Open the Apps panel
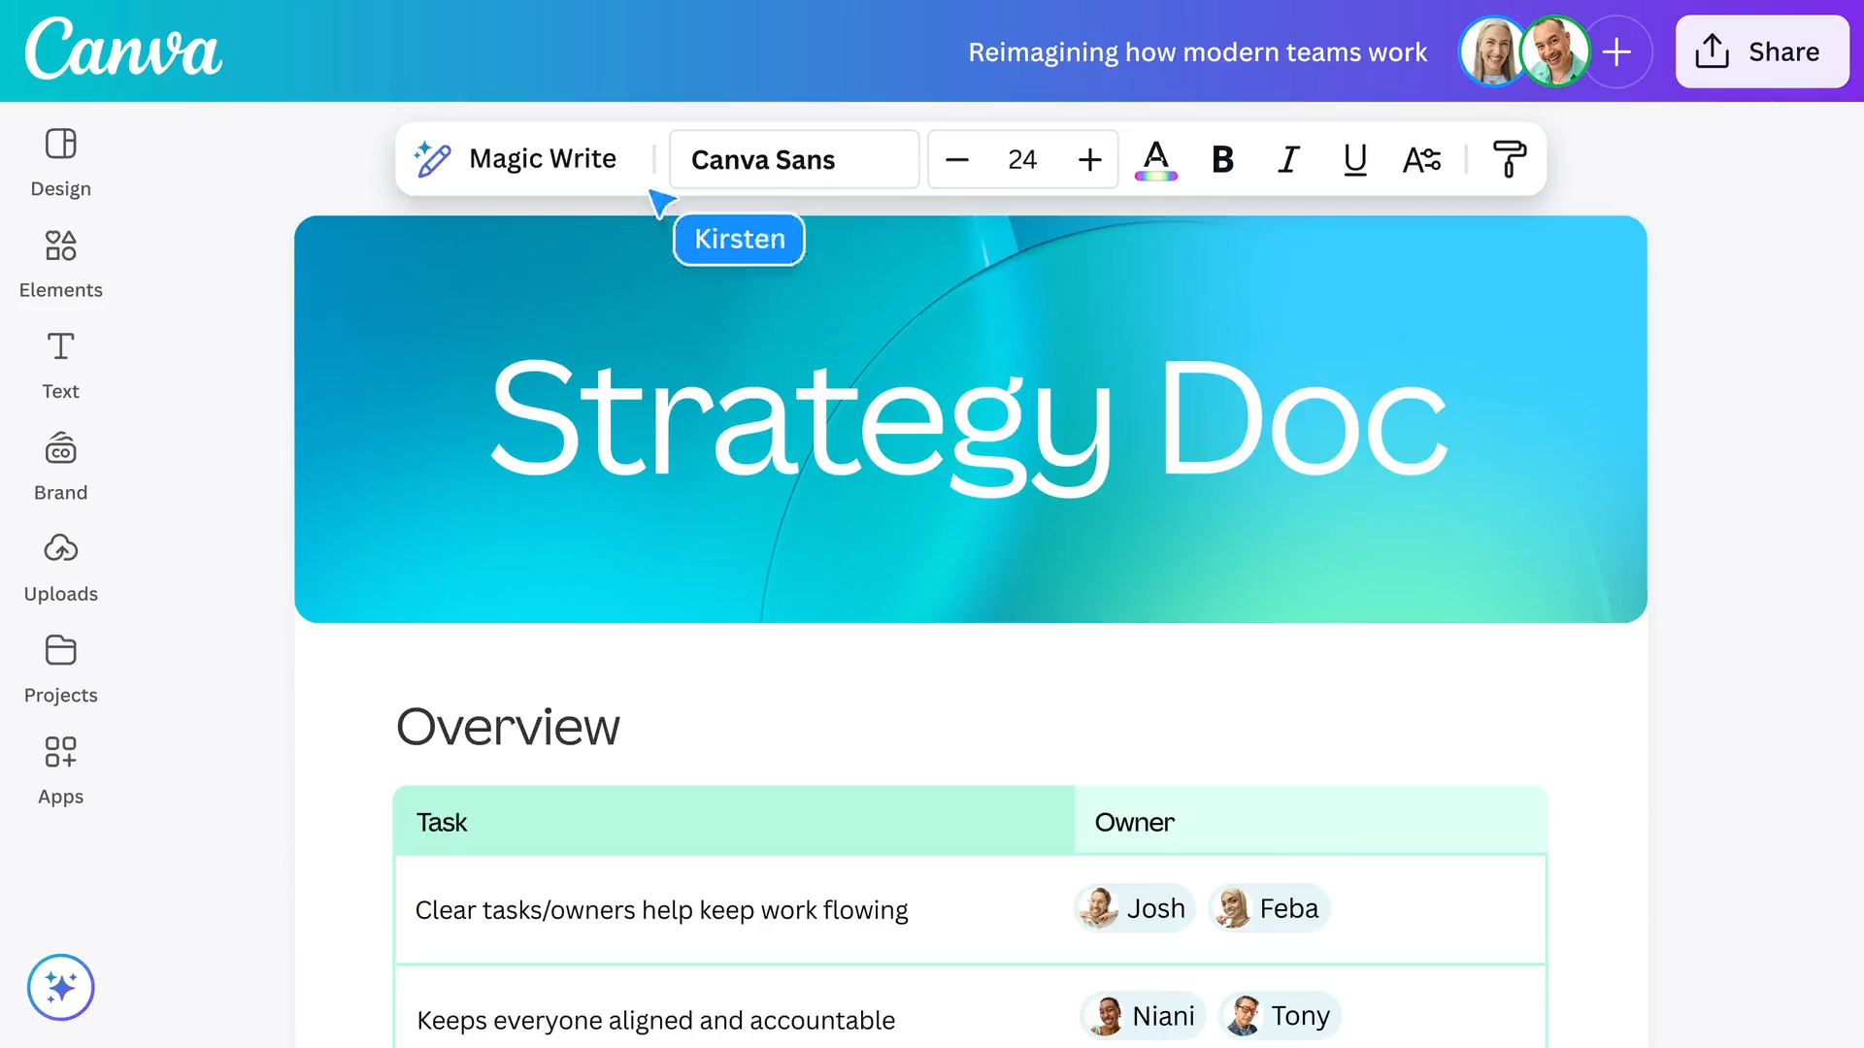This screenshot has height=1048, width=1864. [60, 770]
